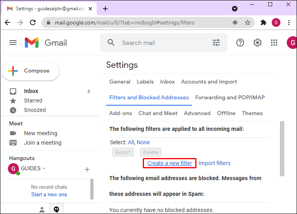Switch to the Inbox settings tab
The image size is (297, 214).
pyautogui.click(x=168, y=82)
